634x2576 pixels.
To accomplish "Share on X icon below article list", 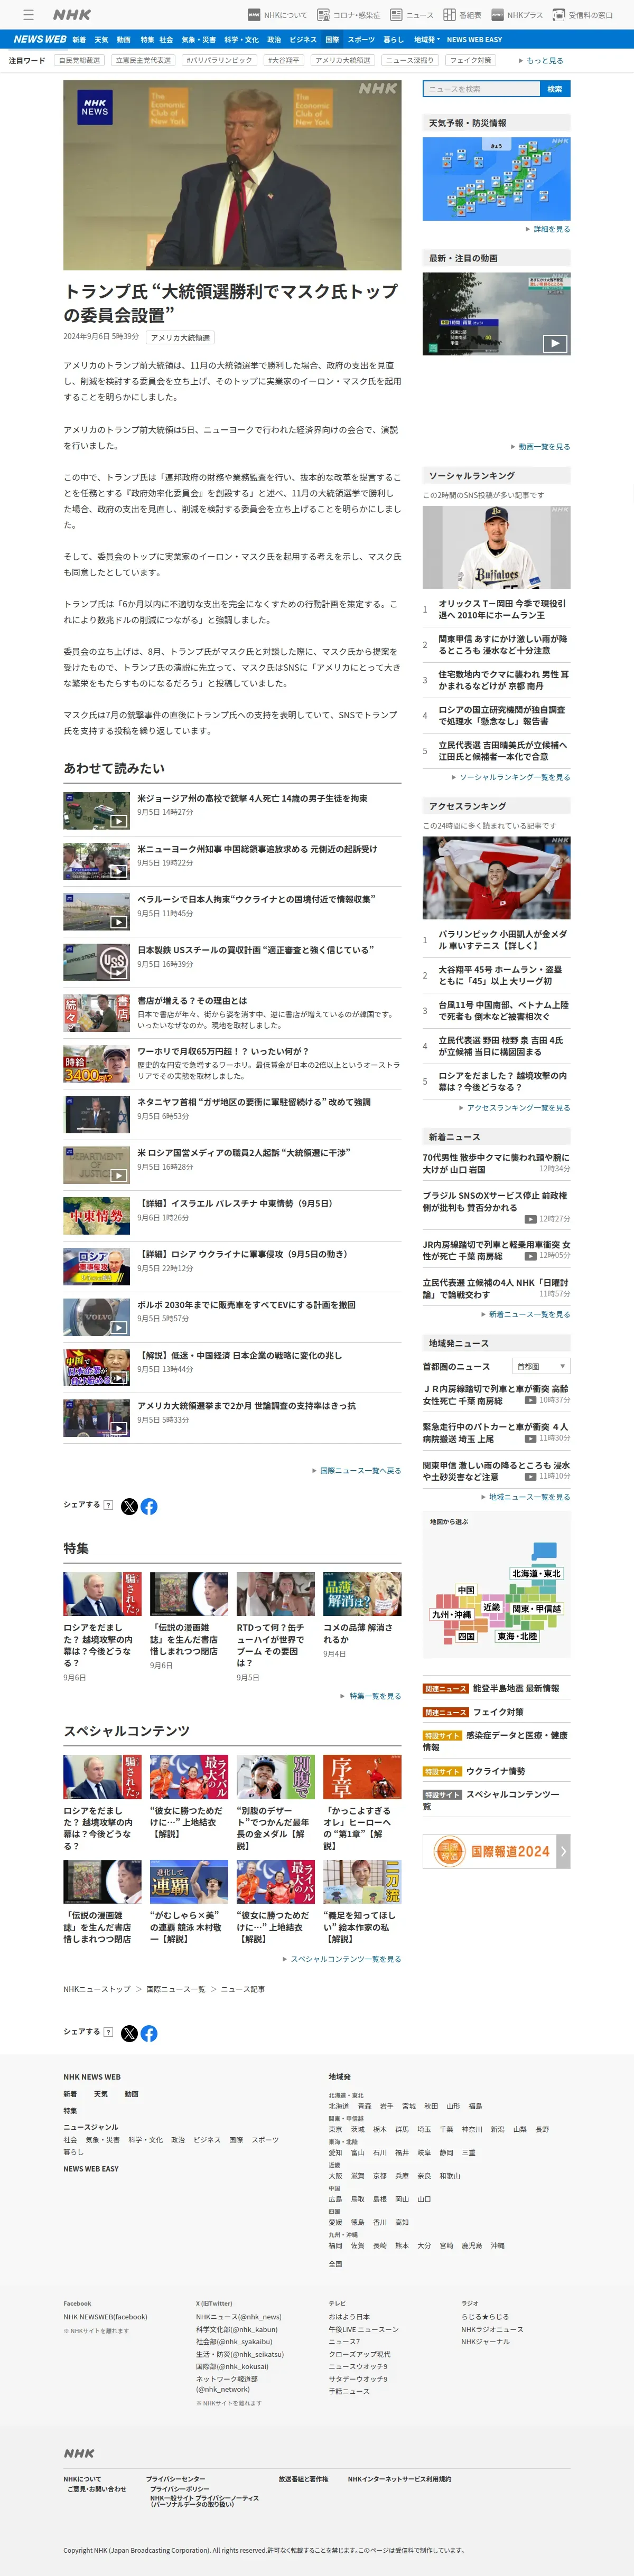I will coord(129,1506).
